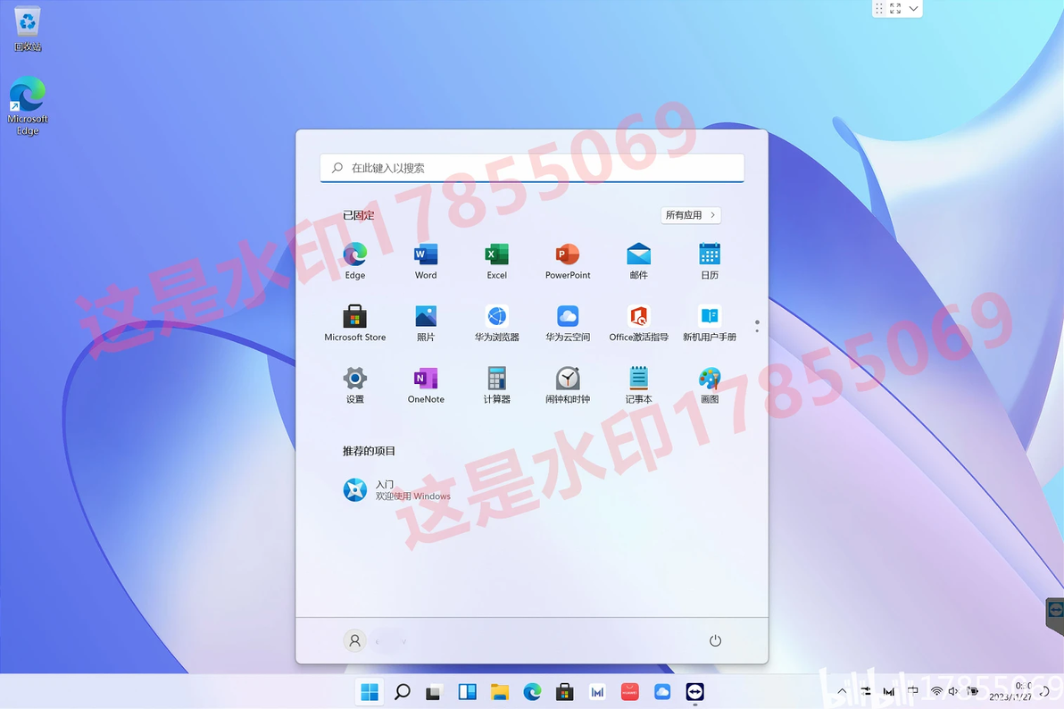
Task: Click the Start button on taskbar
Action: 370,692
